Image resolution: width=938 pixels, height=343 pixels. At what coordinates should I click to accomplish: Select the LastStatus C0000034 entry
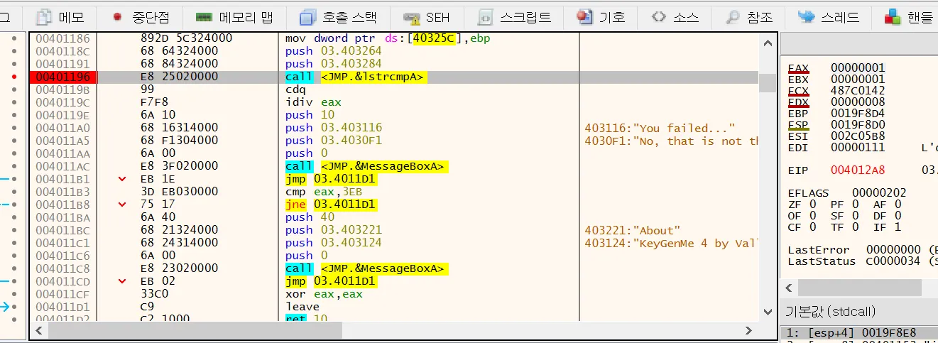(x=863, y=261)
